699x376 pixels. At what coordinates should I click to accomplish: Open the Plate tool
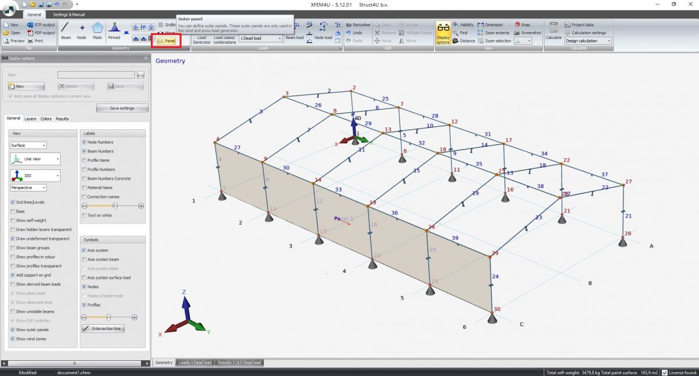(97, 30)
